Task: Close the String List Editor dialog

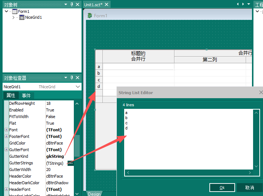Action: click(x=261, y=92)
